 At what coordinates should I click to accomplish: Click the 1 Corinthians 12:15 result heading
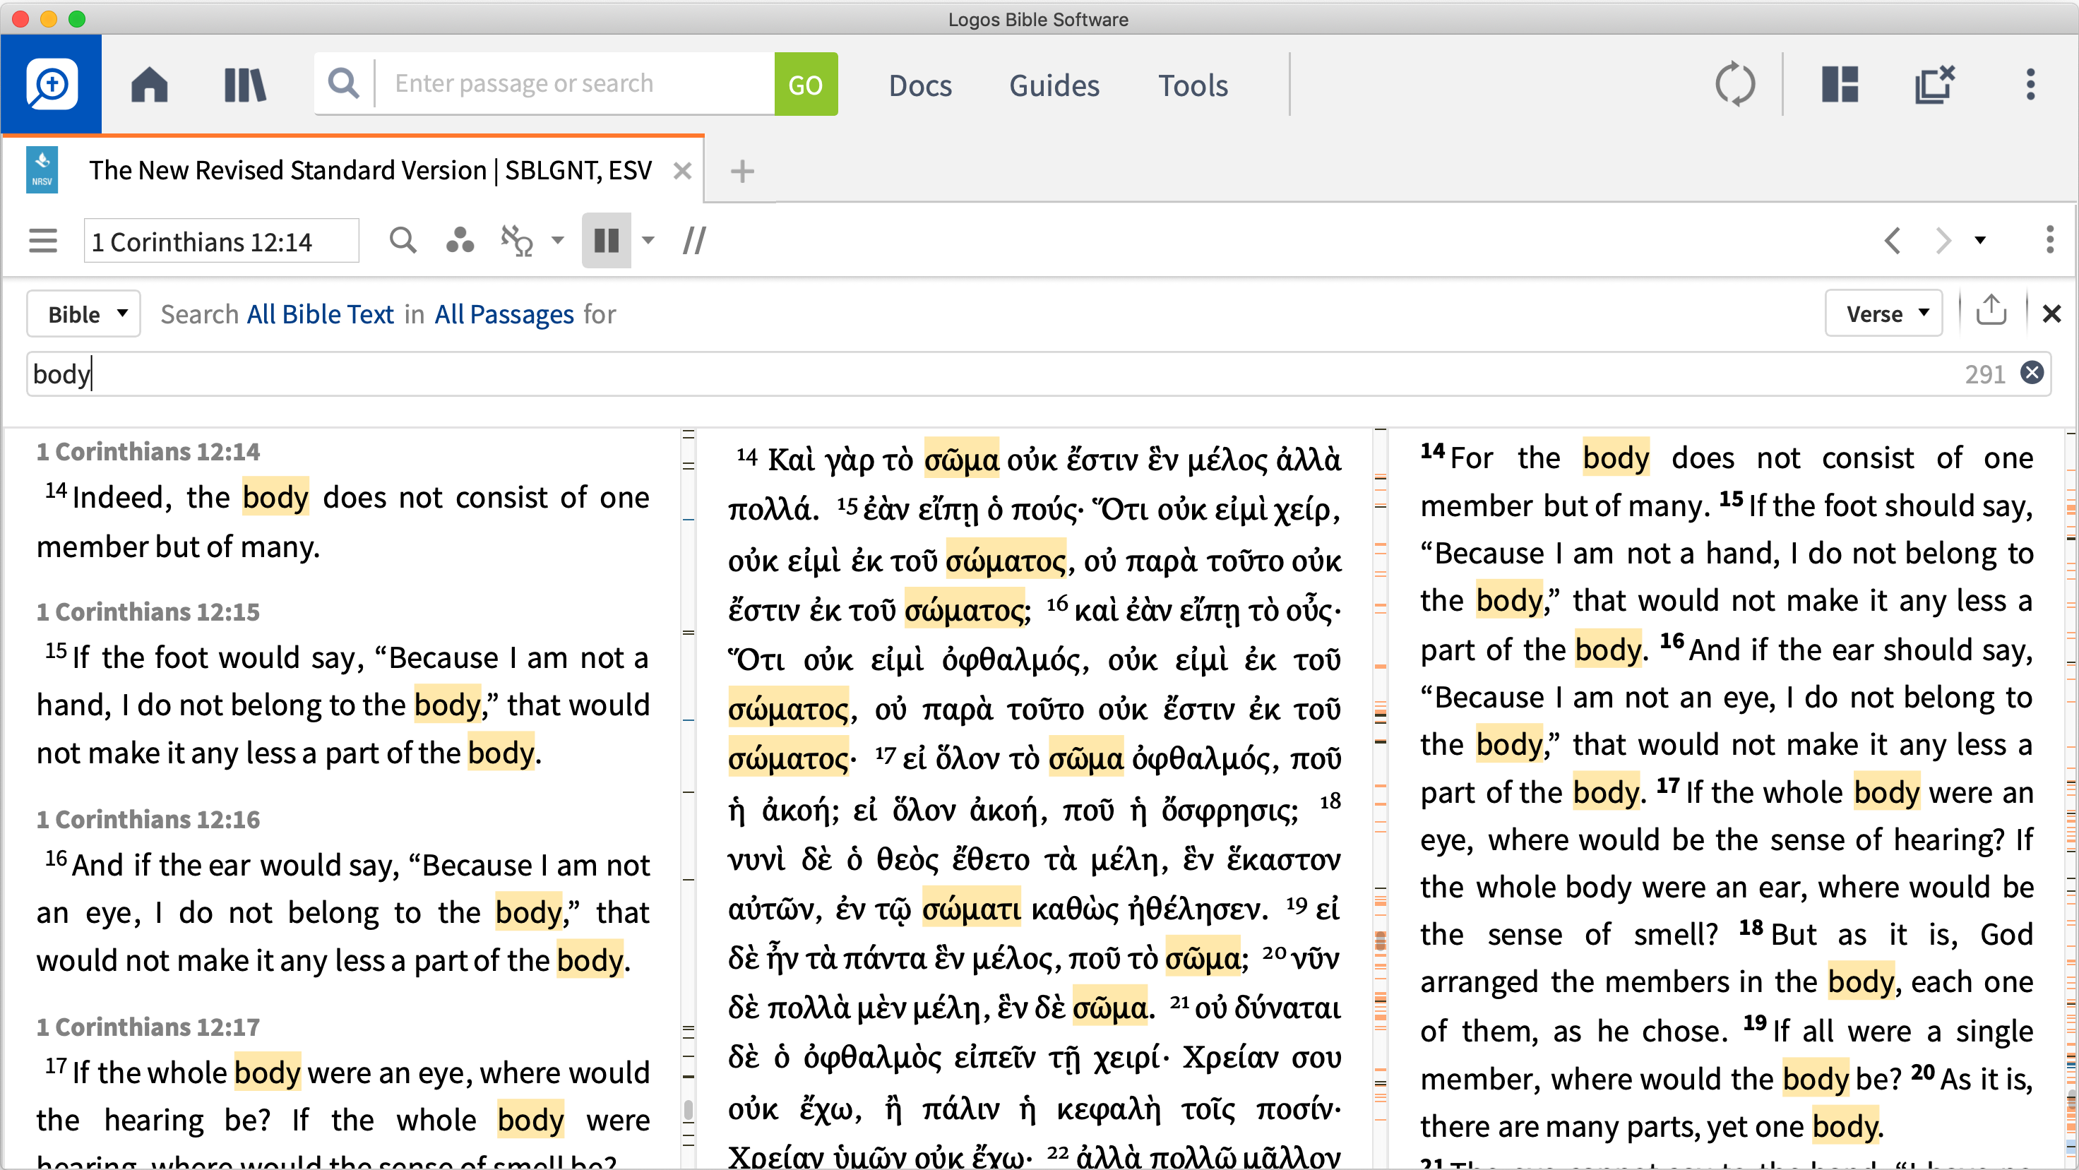pos(148,611)
